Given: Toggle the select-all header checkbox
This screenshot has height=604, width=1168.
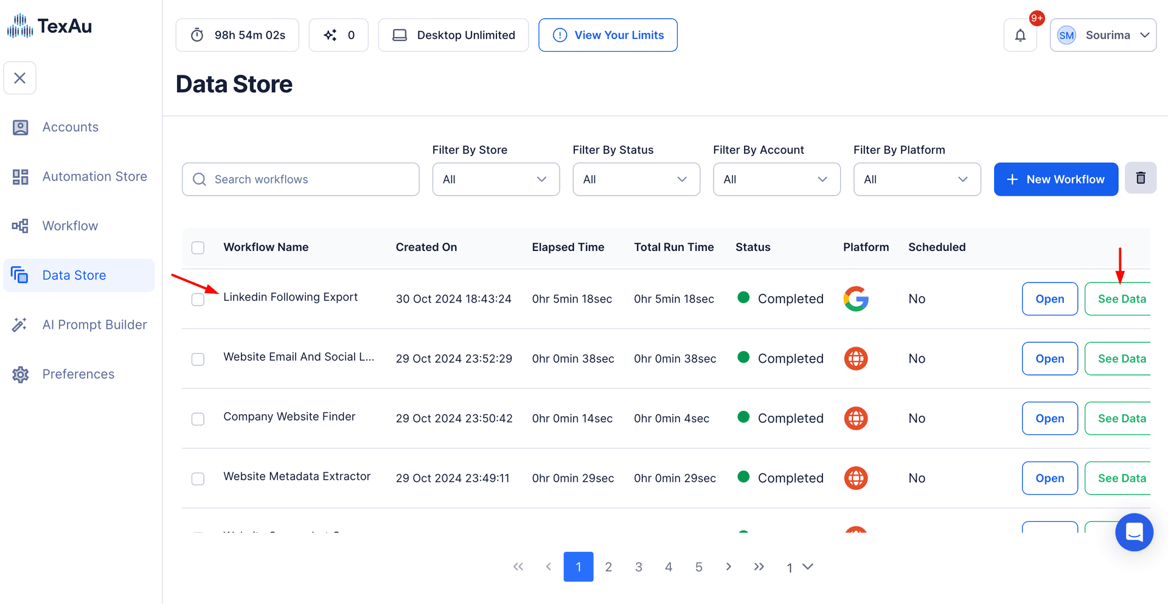Looking at the screenshot, I should 198,248.
